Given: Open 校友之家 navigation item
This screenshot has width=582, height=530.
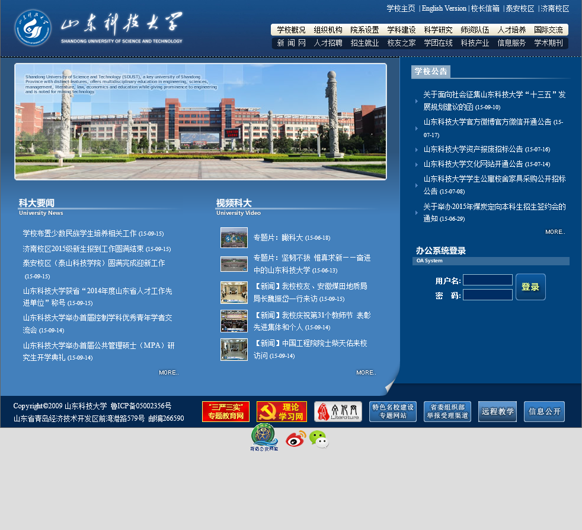Looking at the screenshot, I should pyautogui.click(x=401, y=43).
